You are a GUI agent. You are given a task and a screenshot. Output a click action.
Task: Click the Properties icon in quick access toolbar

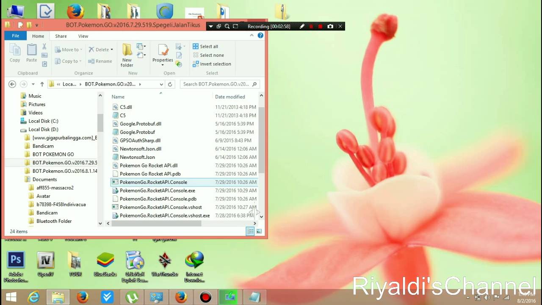click(x=20, y=25)
